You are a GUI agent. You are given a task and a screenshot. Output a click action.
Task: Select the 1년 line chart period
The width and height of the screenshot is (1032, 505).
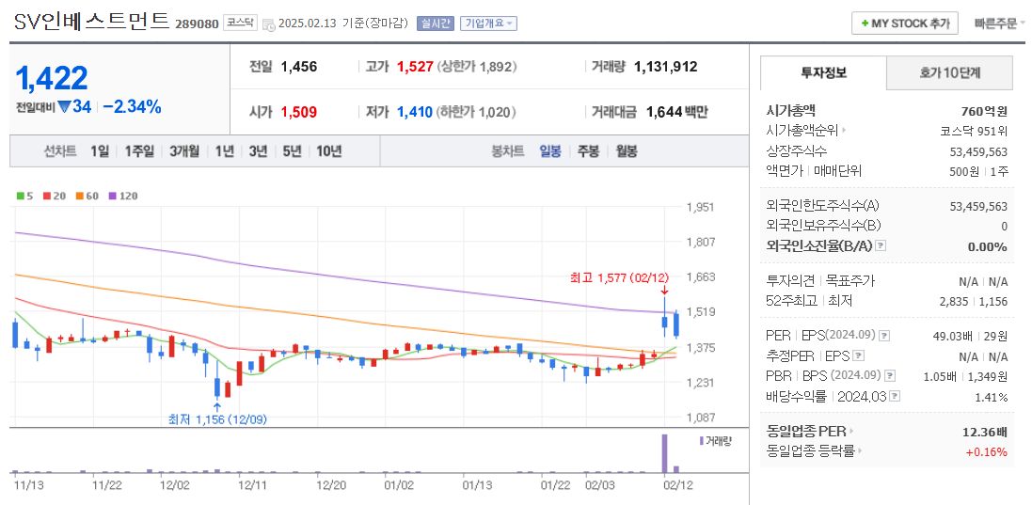coord(225,151)
